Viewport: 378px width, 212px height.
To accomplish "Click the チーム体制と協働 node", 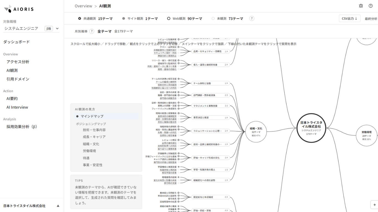I will (x=211, y=83).
